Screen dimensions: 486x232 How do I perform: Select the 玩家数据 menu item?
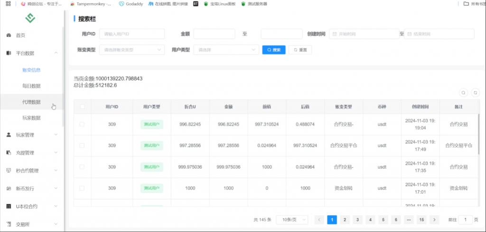click(31, 118)
